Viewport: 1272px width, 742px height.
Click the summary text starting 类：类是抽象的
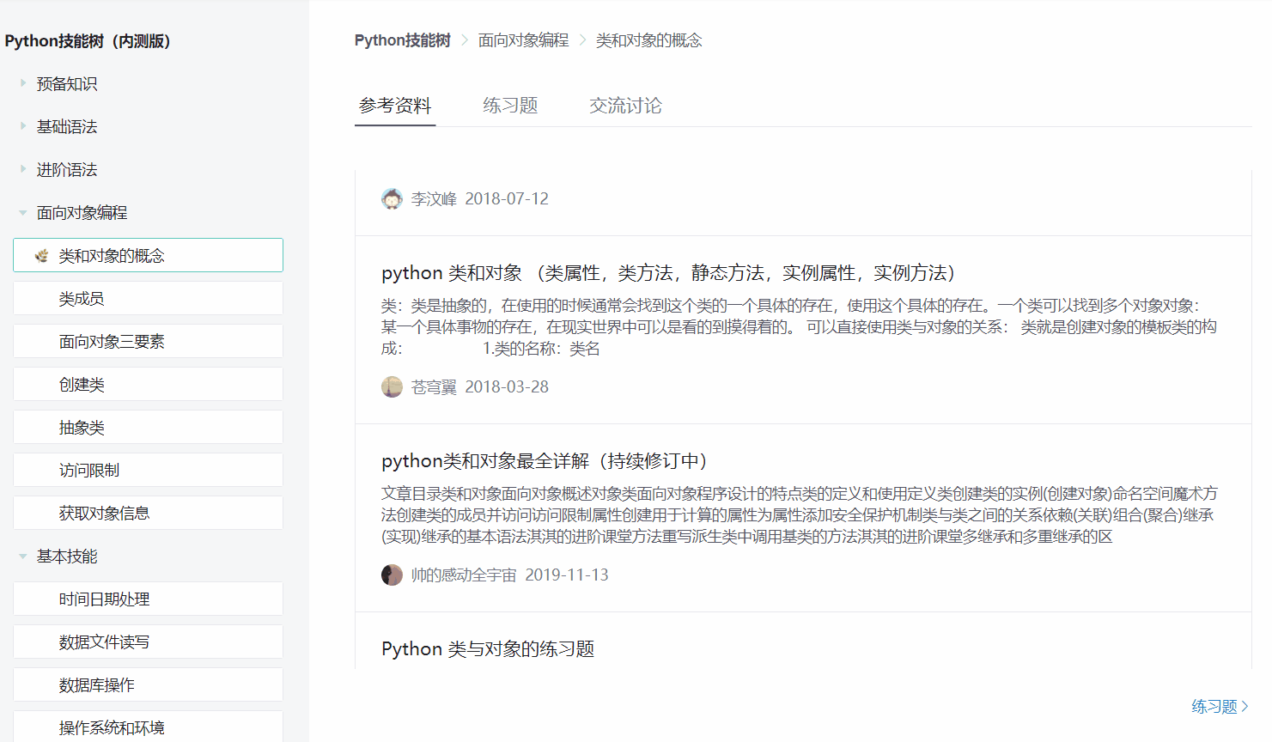[799, 327]
